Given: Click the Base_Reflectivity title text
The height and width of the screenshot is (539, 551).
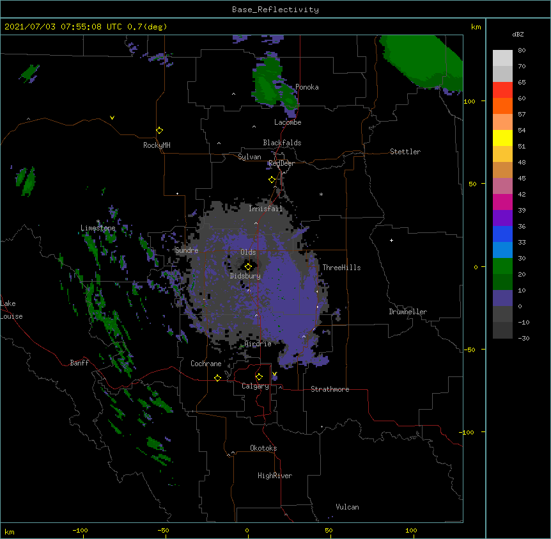Looking at the screenshot, I should (x=275, y=10).
